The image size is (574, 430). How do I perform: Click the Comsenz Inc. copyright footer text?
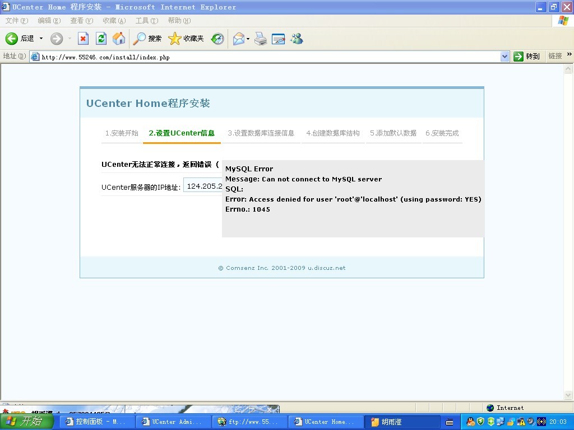(282, 268)
